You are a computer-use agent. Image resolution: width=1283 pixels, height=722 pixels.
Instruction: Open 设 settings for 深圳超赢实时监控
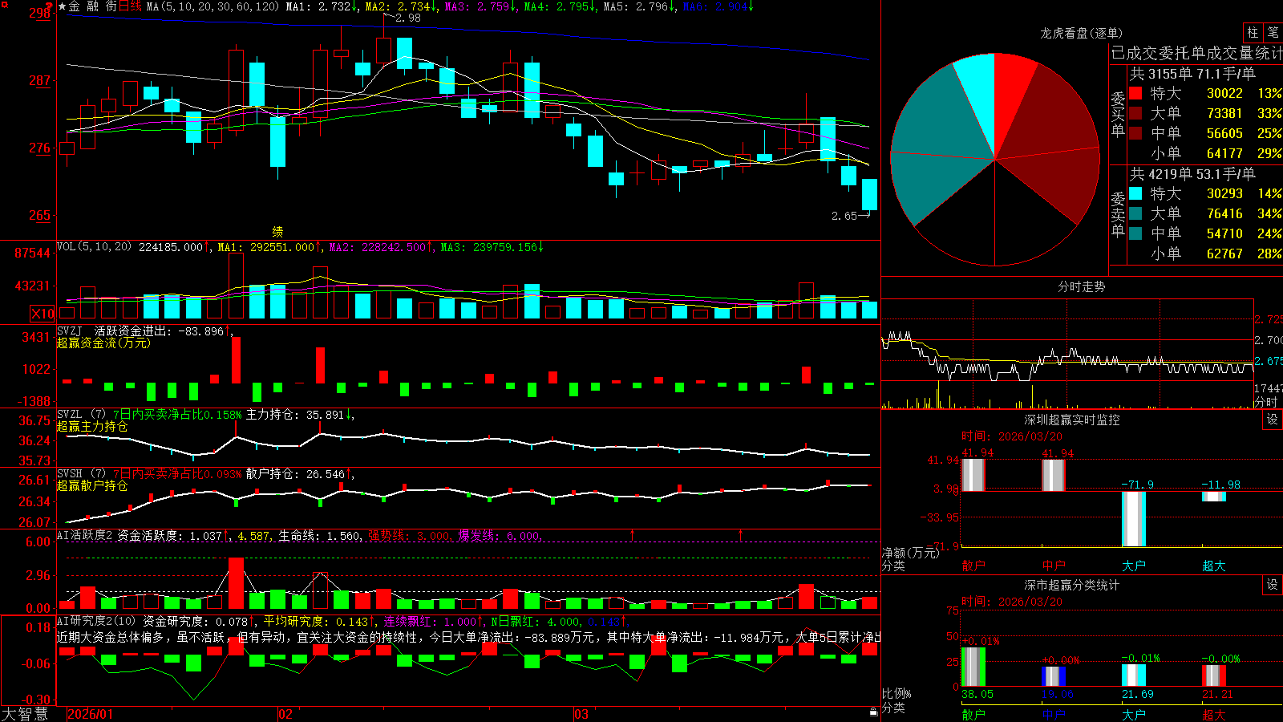pos(1273,420)
